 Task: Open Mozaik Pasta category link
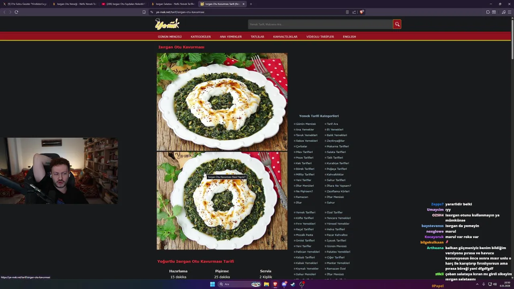[x=304, y=235]
